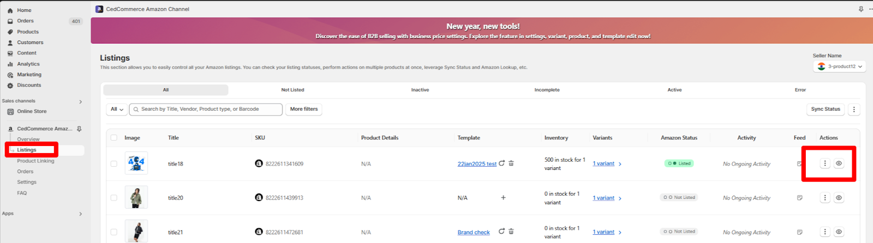The width and height of the screenshot is (873, 243).
Task: Open the Content section
Action: [x=27, y=53]
